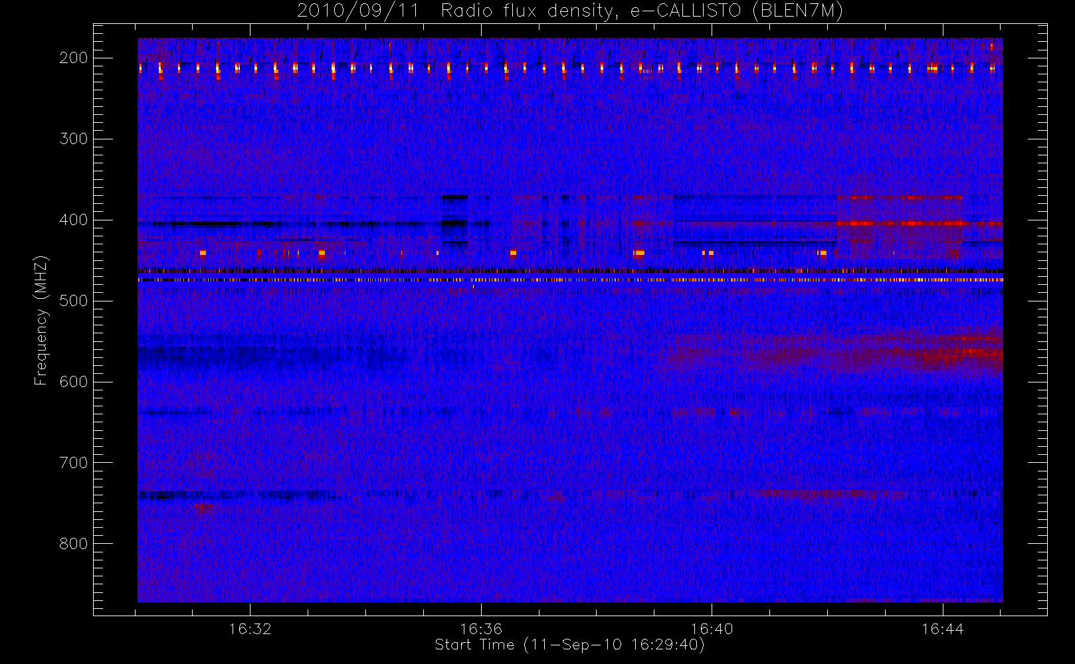Click the 600 frequency tick label
The image size is (1075, 664).
point(73,382)
